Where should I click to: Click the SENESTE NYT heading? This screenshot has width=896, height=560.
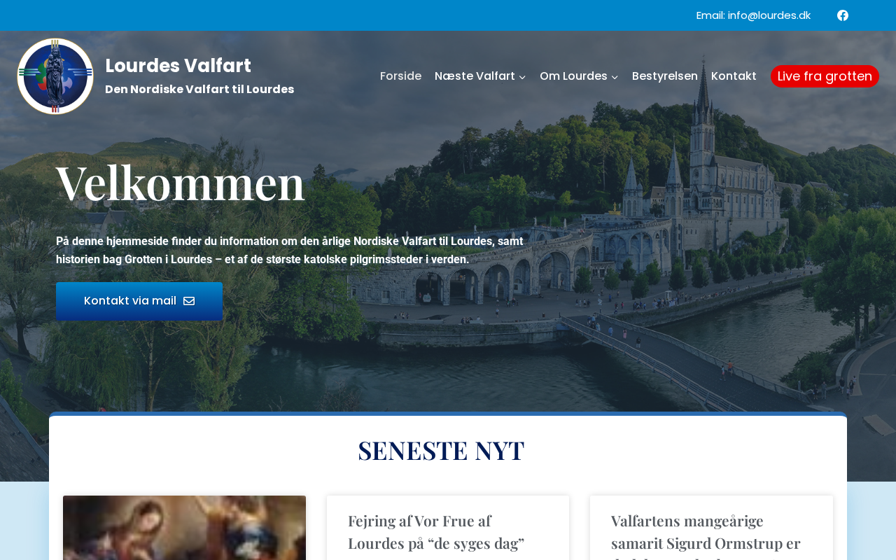pyautogui.click(x=441, y=450)
